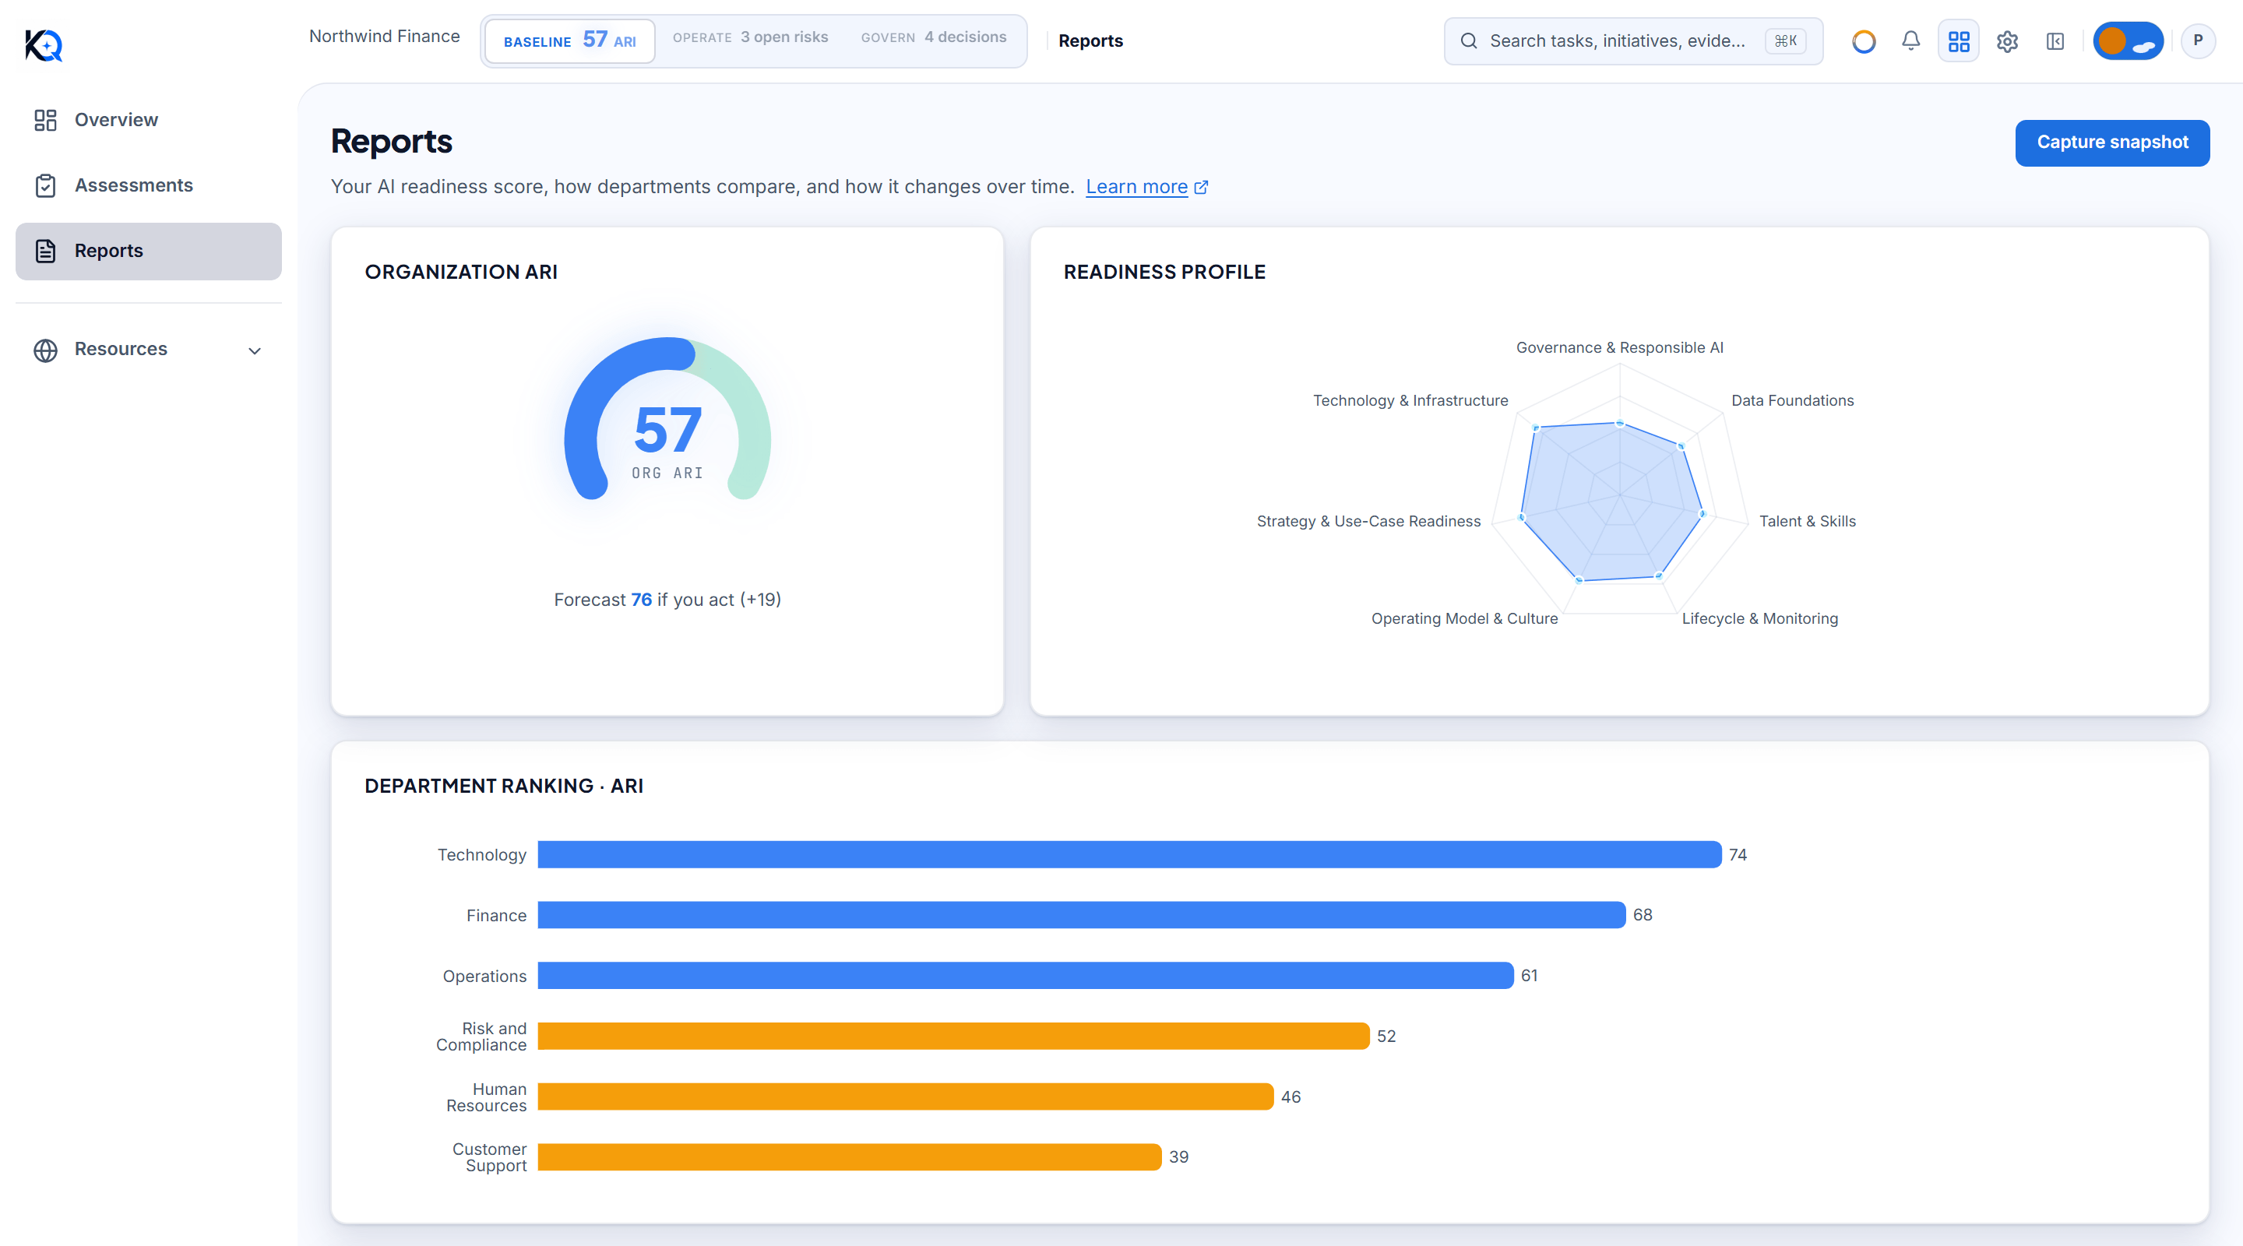The height and width of the screenshot is (1246, 2243).
Task: Click the Resources globe icon
Action: [45, 350]
